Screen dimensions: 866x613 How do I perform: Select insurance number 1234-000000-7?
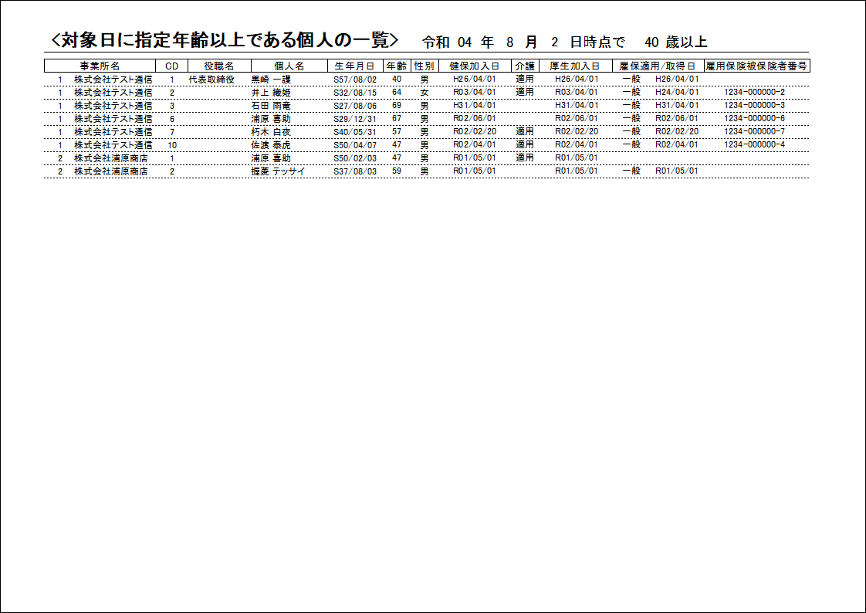754,132
